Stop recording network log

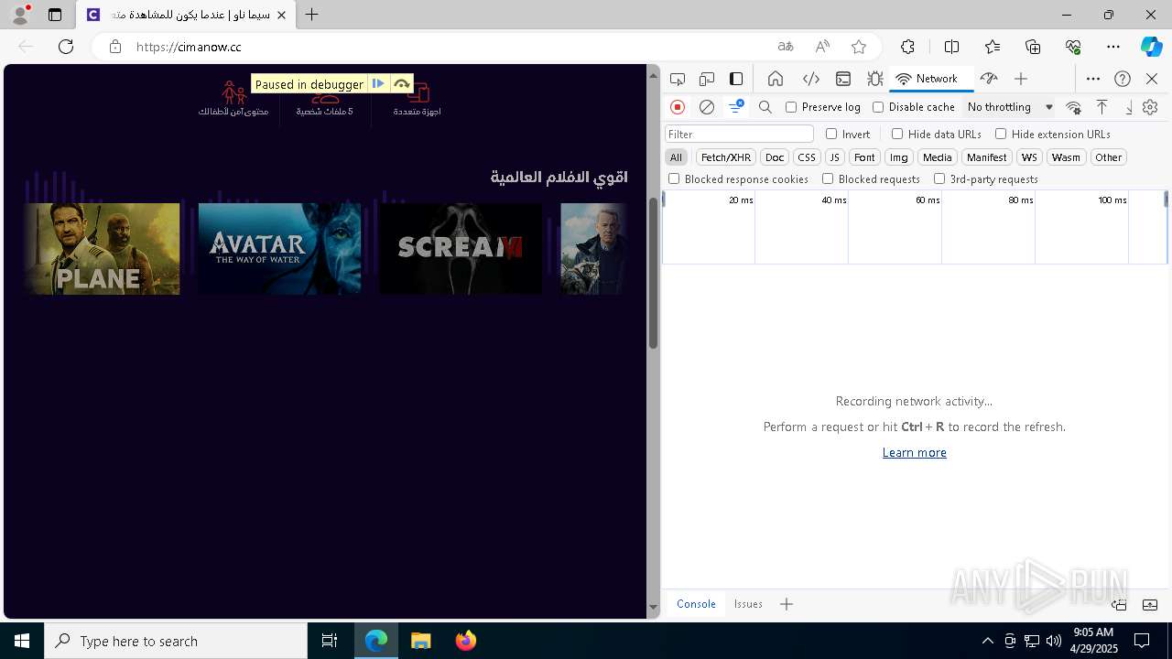[678, 107]
